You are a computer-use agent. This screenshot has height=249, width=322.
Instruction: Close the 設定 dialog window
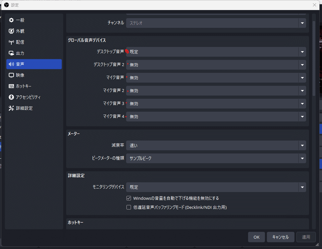[x=315, y=5]
